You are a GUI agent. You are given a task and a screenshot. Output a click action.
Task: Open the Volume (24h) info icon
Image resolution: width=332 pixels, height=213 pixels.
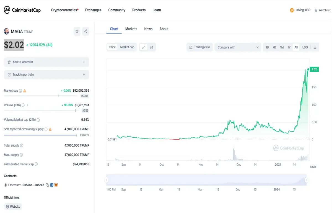coord(23,105)
